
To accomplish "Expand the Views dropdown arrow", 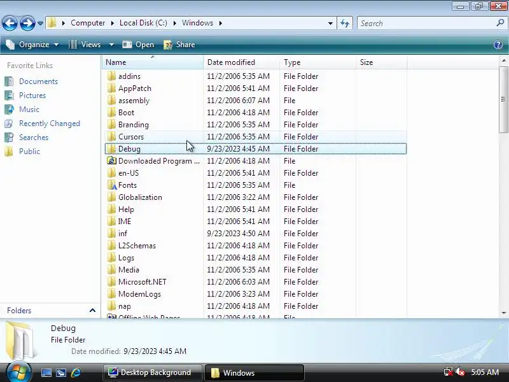I will click(x=111, y=45).
